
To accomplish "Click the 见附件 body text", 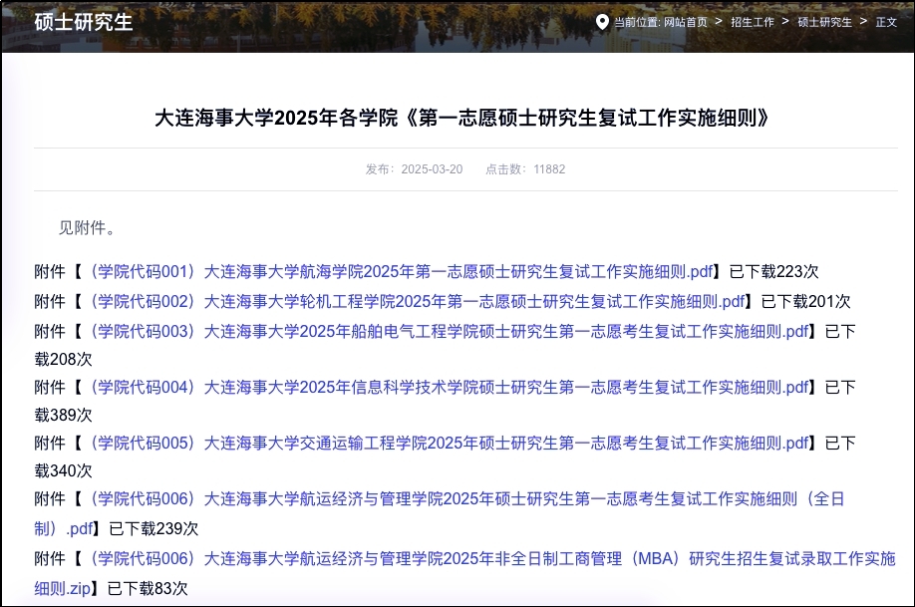I will (x=87, y=227).
